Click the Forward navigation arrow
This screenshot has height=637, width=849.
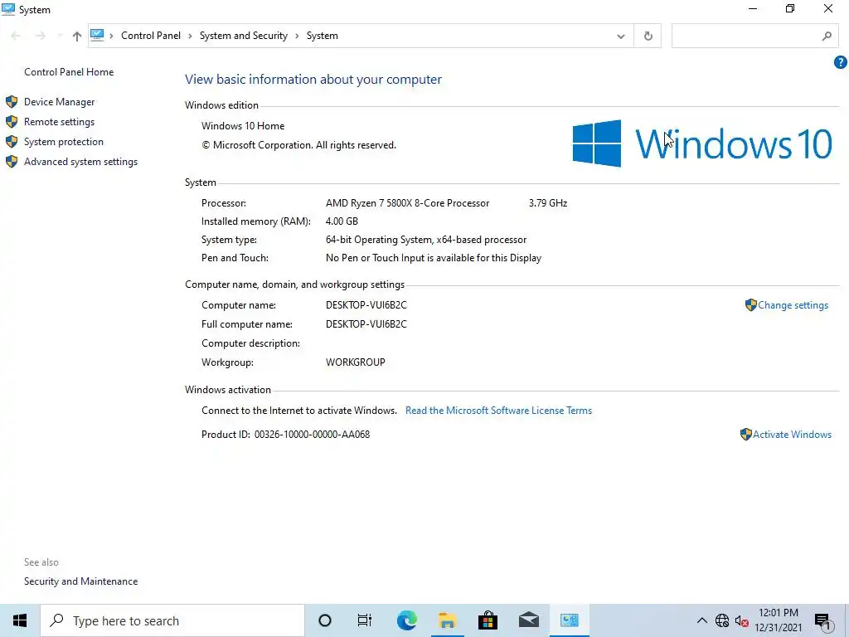click(x=40, y=36)
